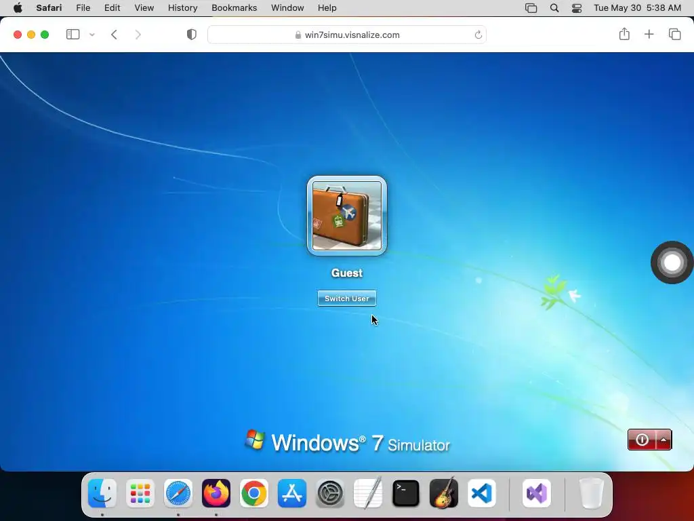Open the Bookmarks menu
The width and height of the screenshot is (694, 521).
tap(234, 8)
